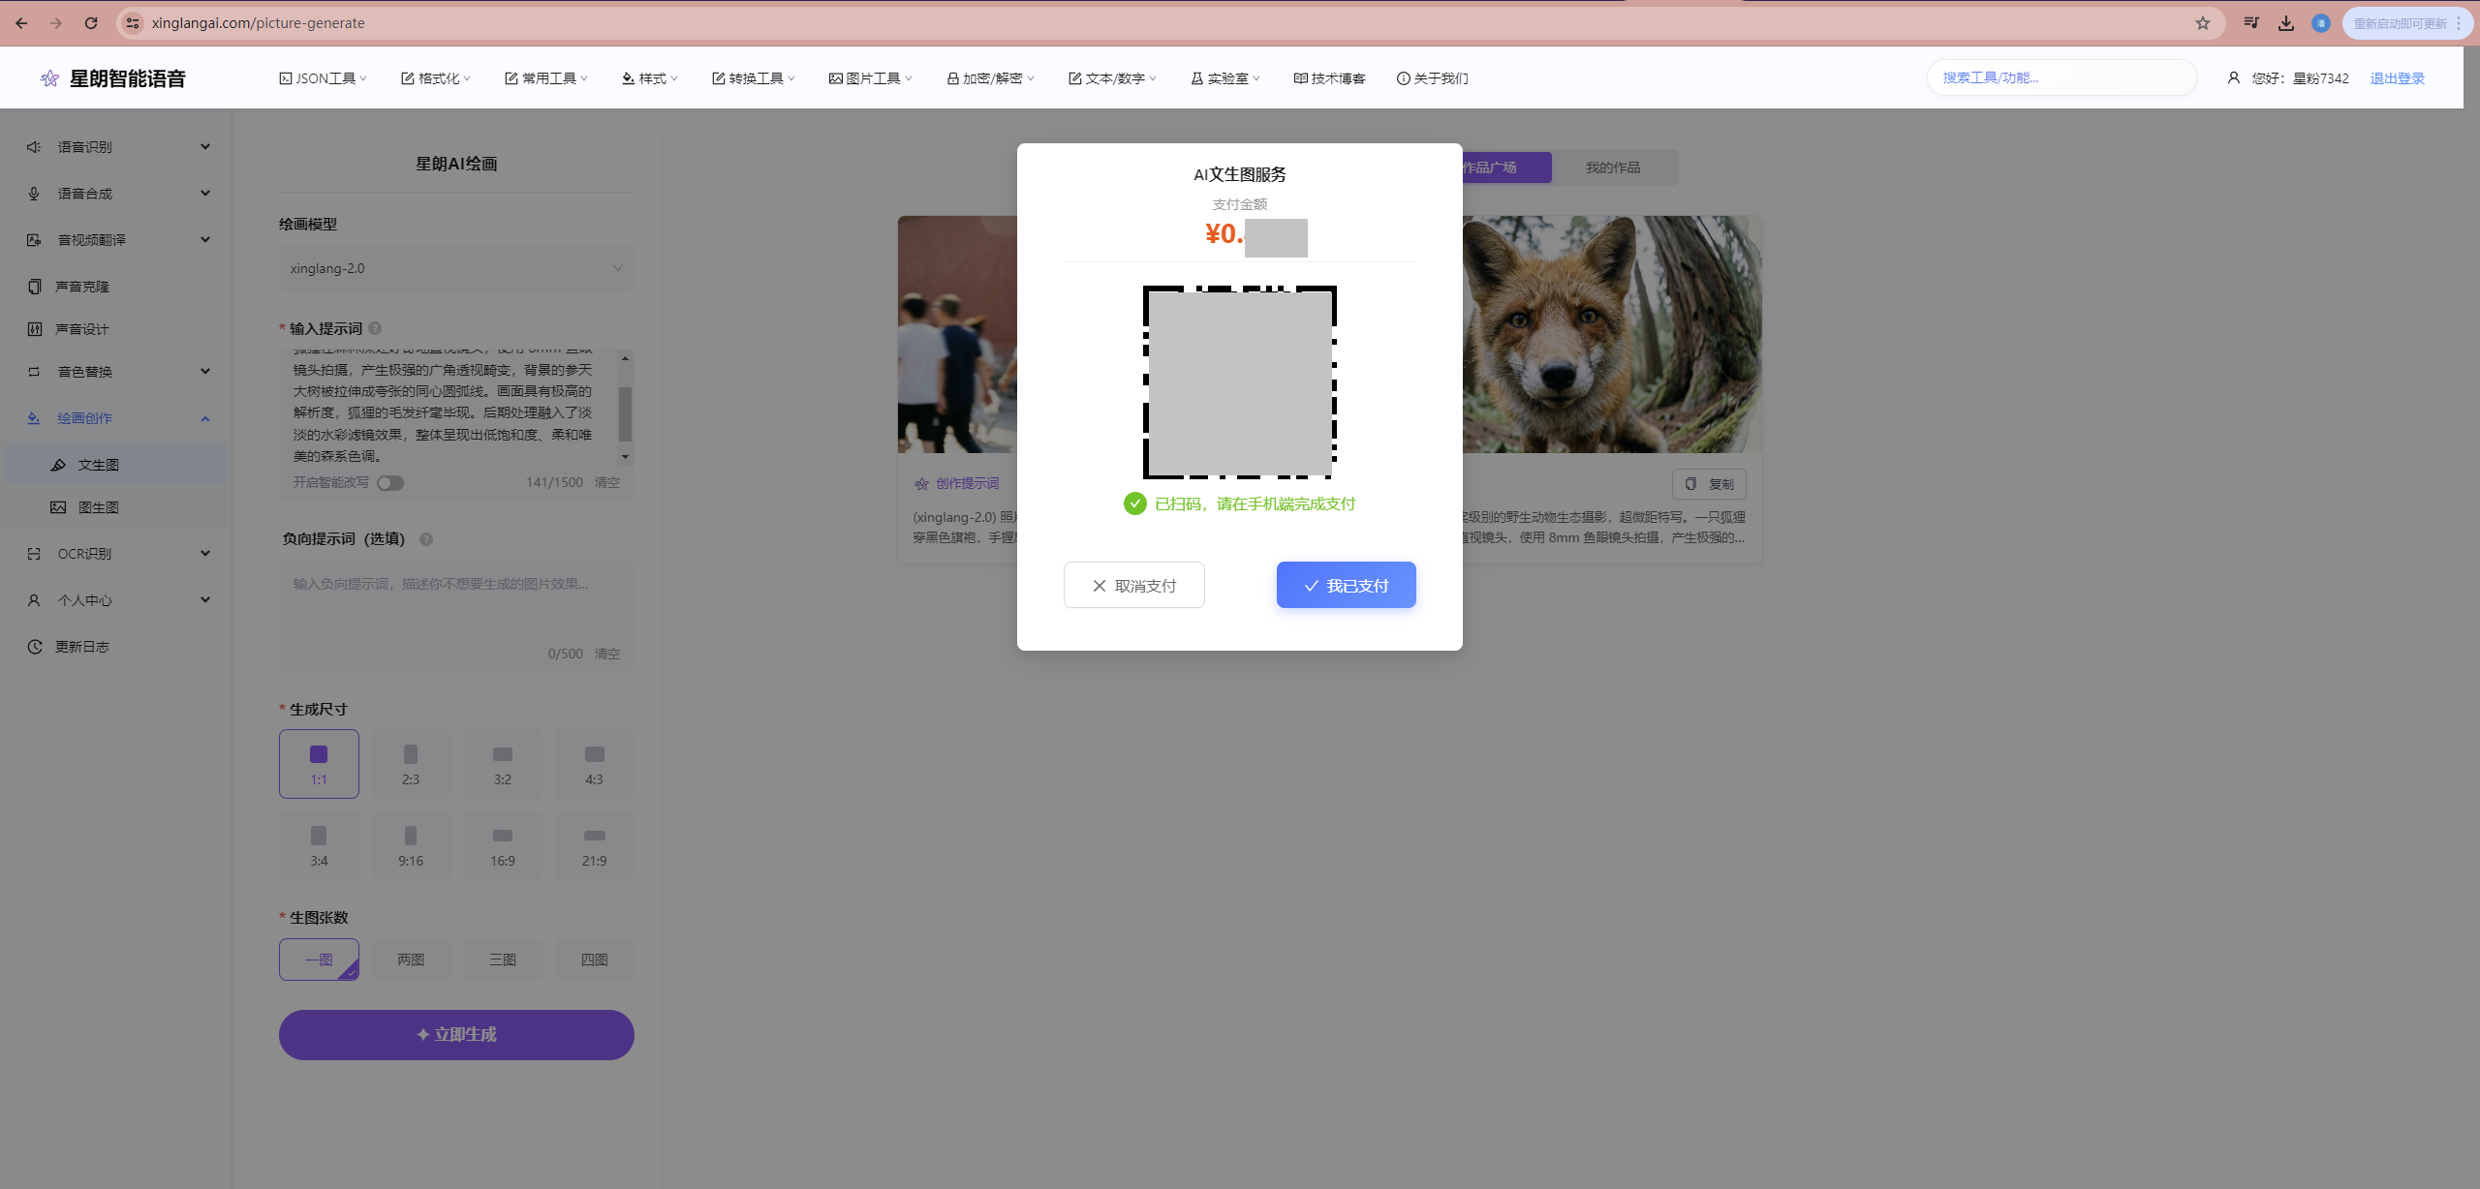The height and width of the screenshot is (1189, 2480).
Task: Click the OCR识别 scan icon
Action: 34,554
